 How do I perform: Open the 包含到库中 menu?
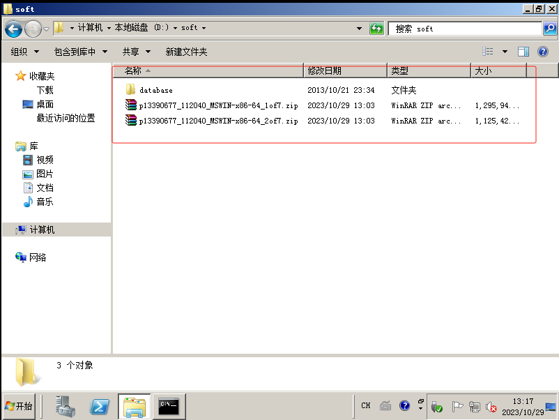[x=81, y=52]
